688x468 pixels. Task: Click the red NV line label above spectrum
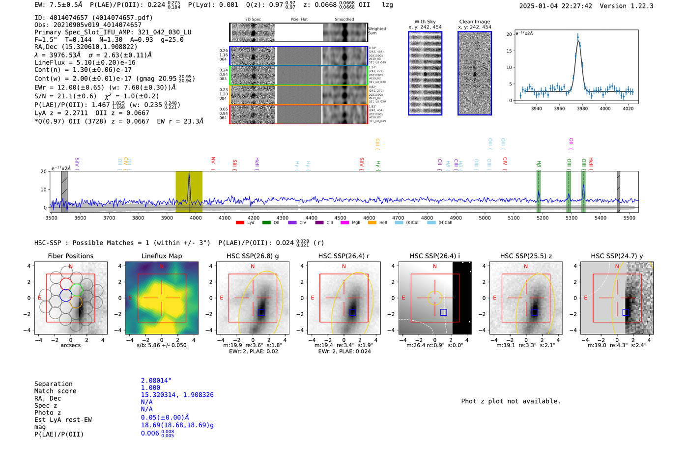213,161
